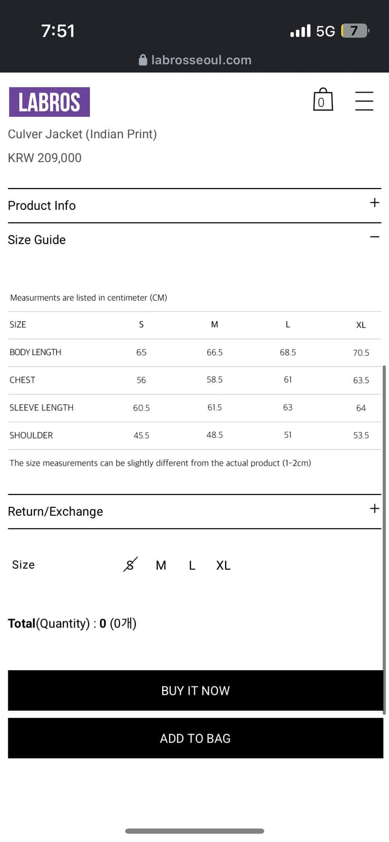Open the shopping bag icon
Viewport: 389px width, 842px height.
pyautogui.click(x=322, y=100)
